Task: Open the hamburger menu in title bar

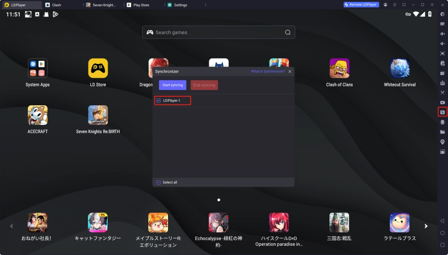Action: [x=395, y=5]
